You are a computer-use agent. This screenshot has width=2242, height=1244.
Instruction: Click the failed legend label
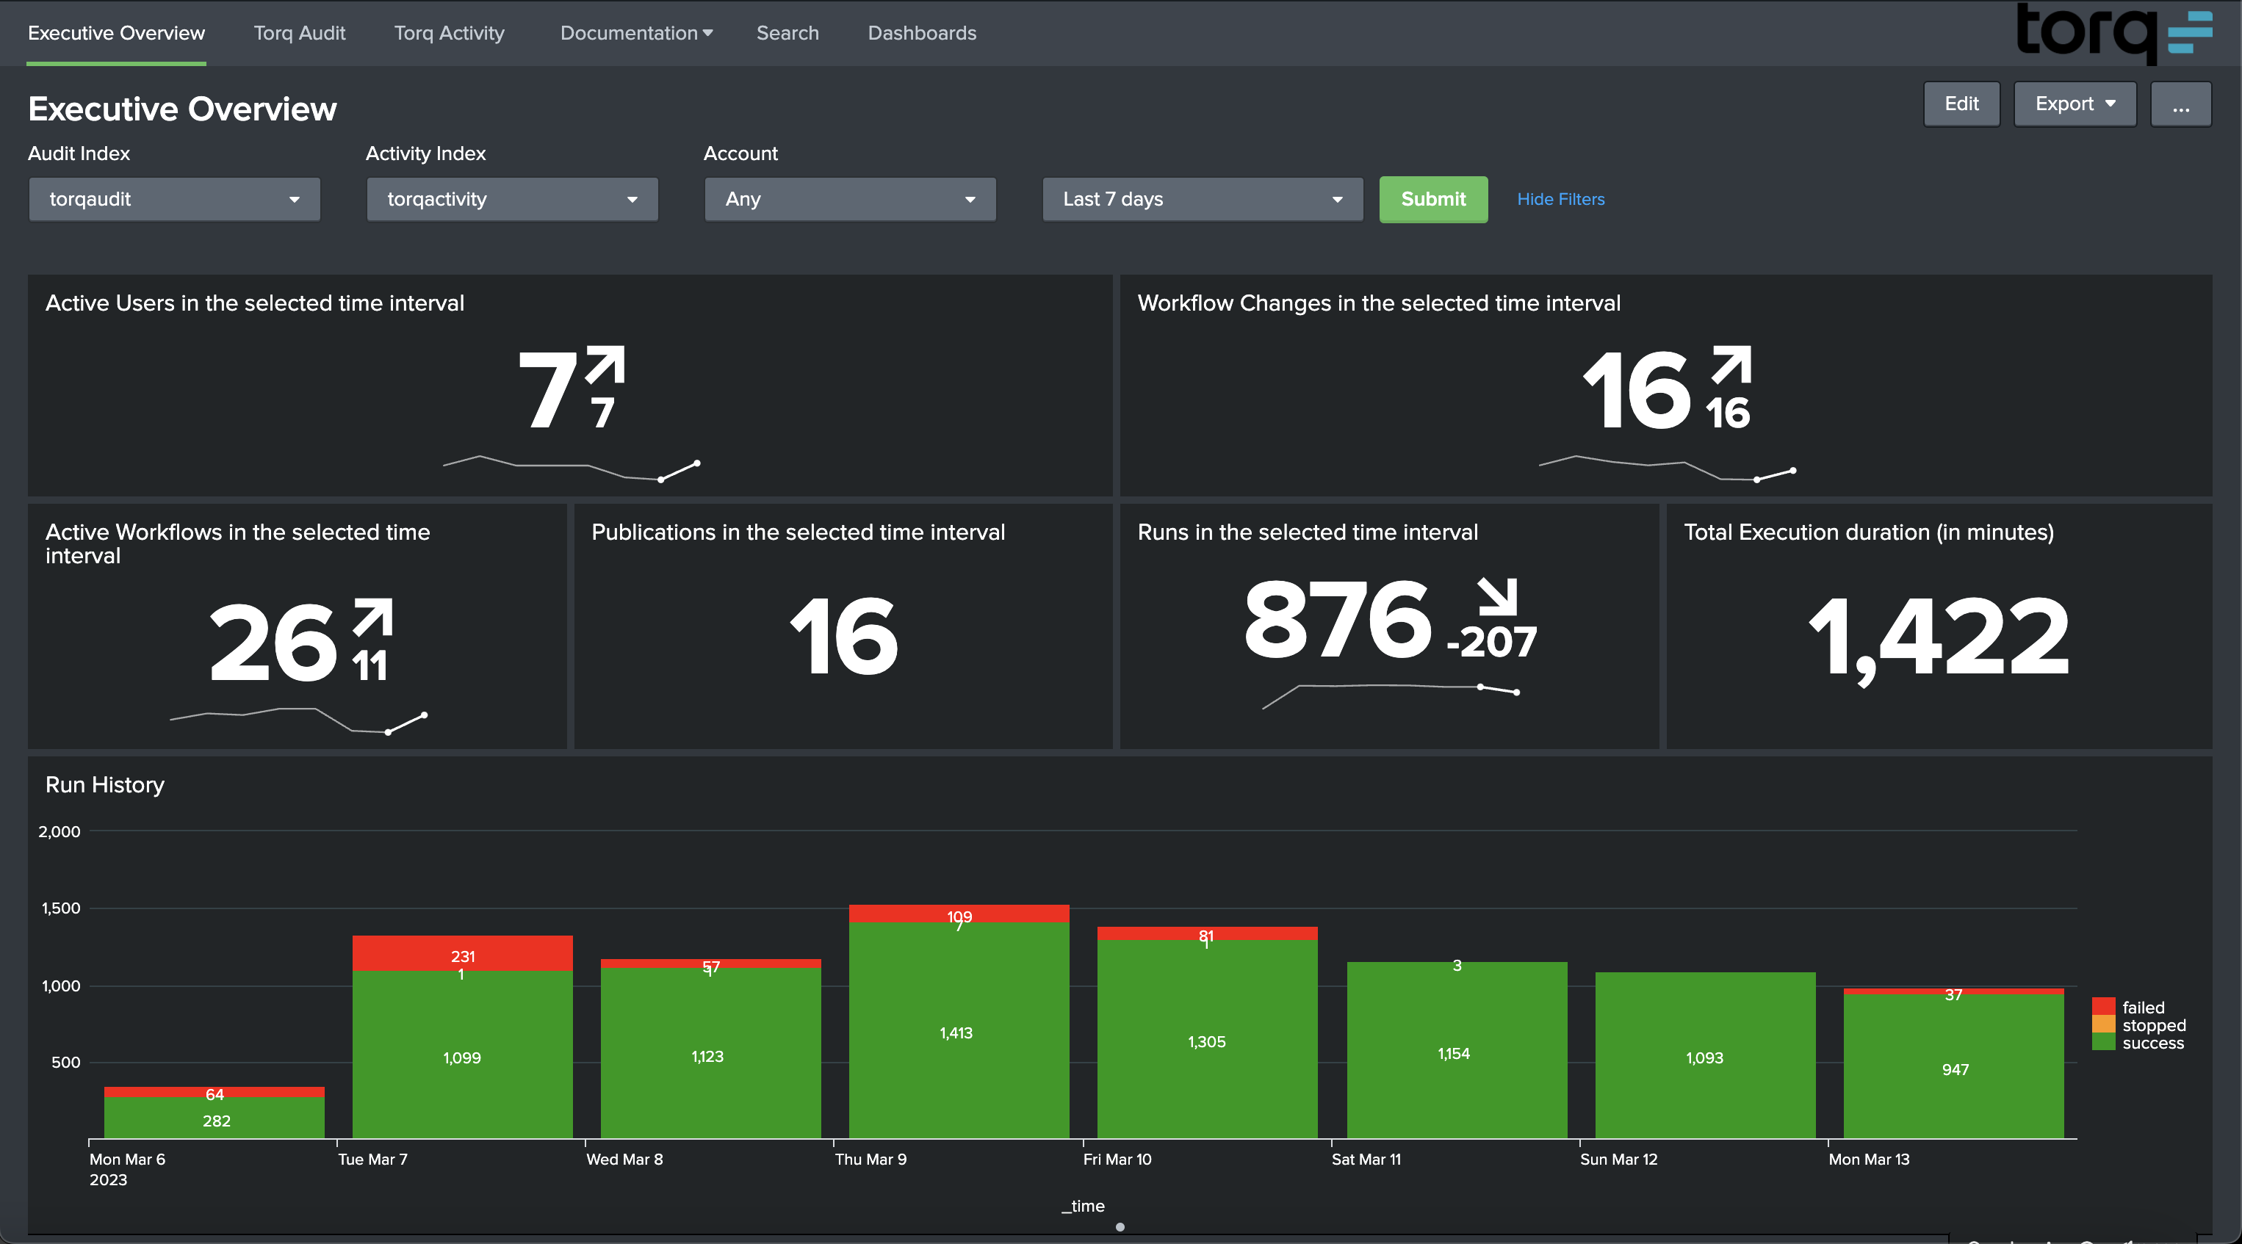2143,1008
